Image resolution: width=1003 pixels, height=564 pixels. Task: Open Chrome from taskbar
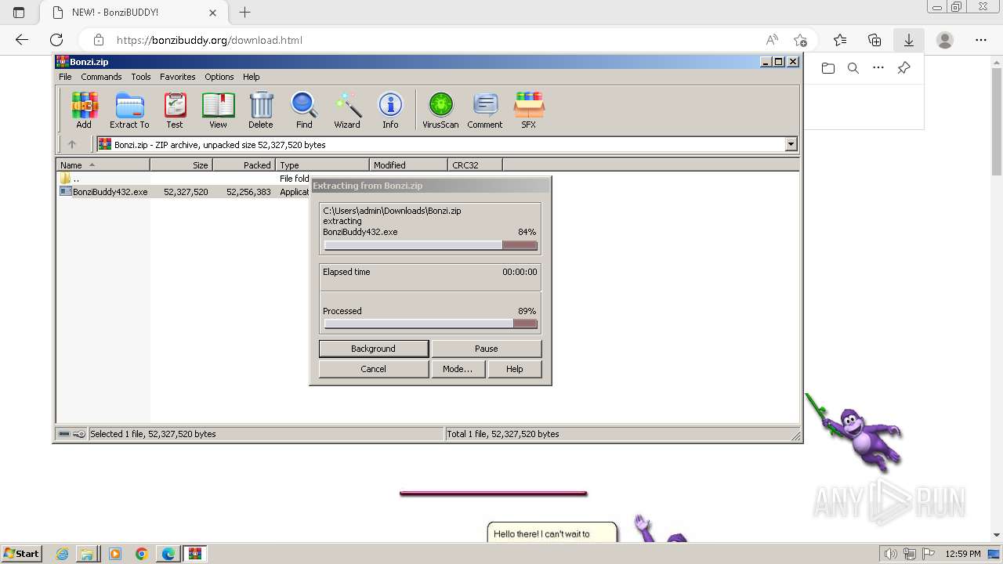[x=142, y=554]
